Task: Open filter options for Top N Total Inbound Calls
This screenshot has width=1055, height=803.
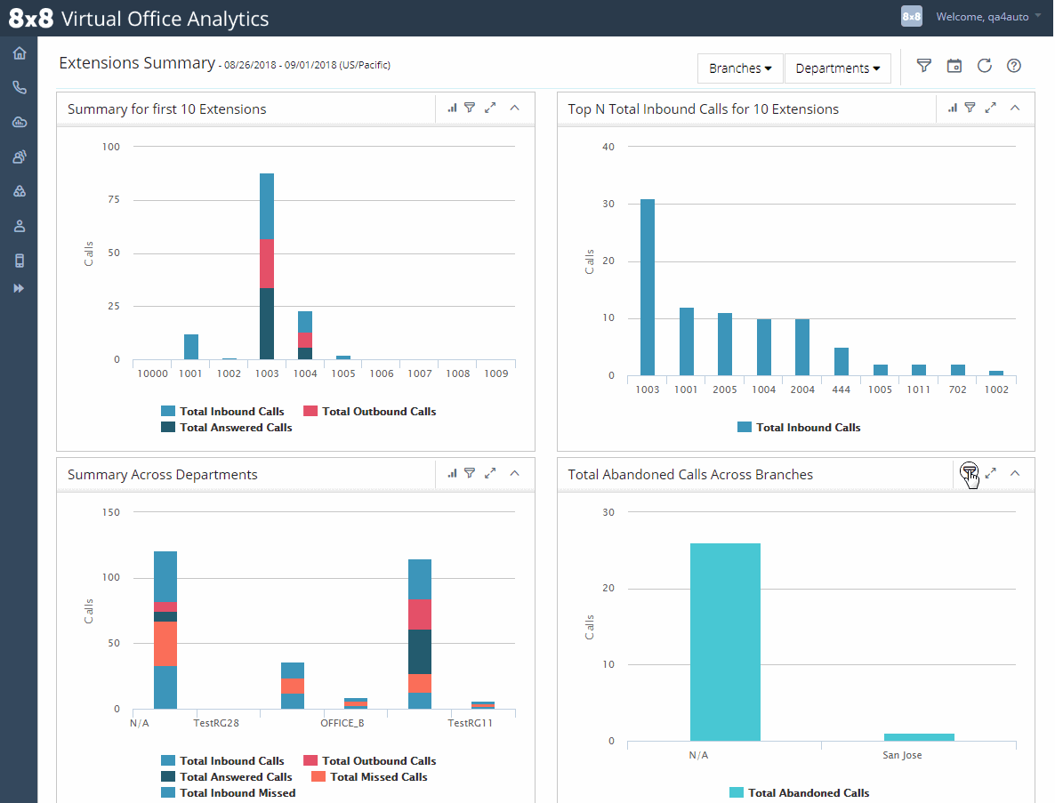Action: (970, 108)
